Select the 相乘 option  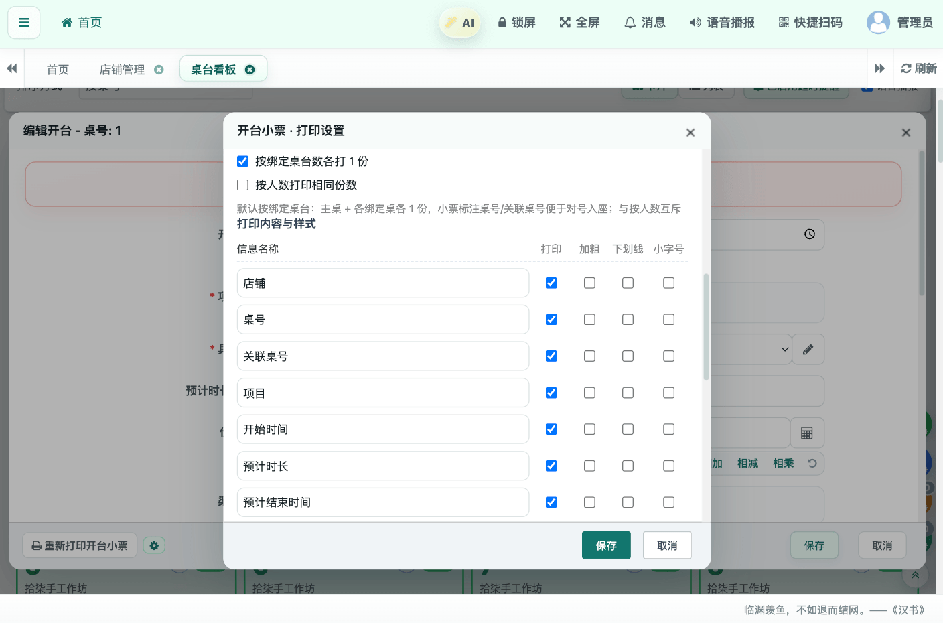point(783,464)
